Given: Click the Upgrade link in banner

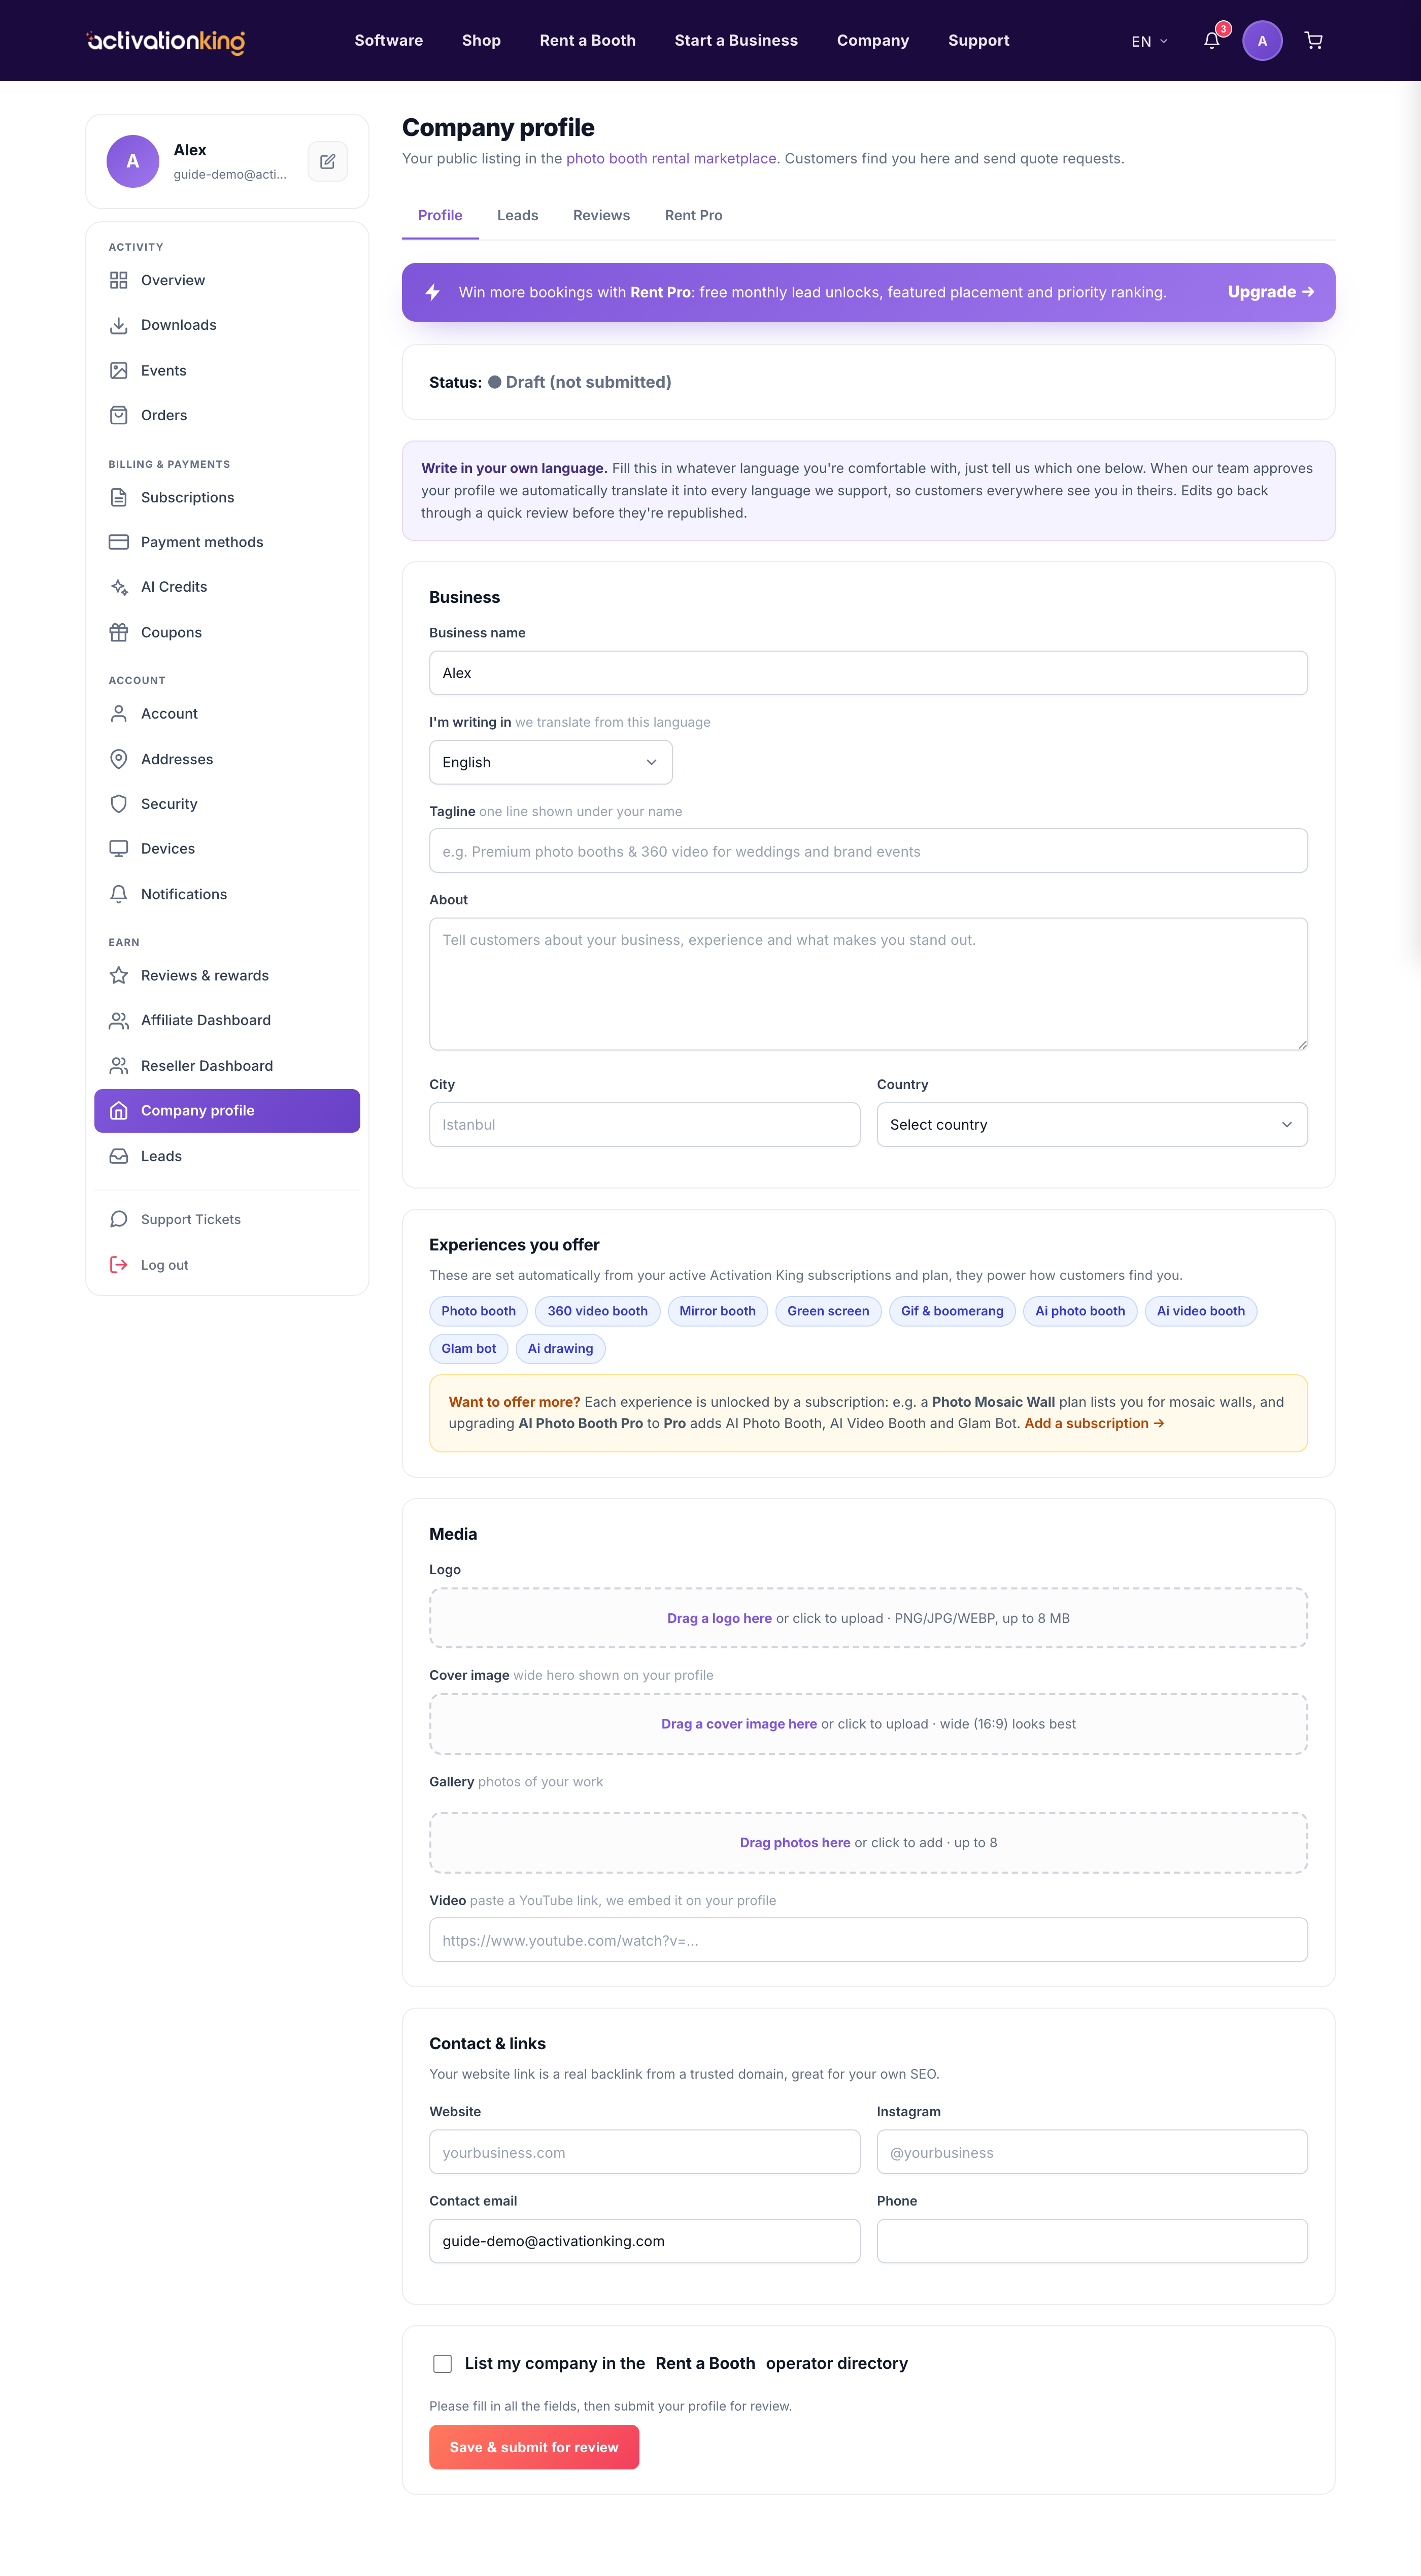Looking at the screenshot, I should 1270,292.
